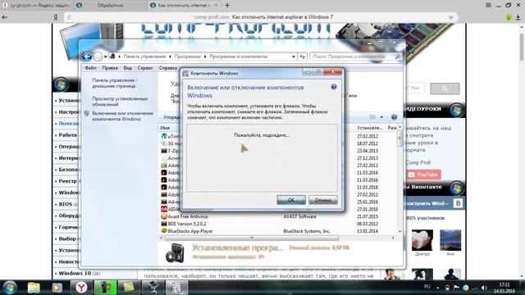Viewport: 525px width, 295px height.
Task: Click help icon in programs toolbar
Action: coord(394,117)
